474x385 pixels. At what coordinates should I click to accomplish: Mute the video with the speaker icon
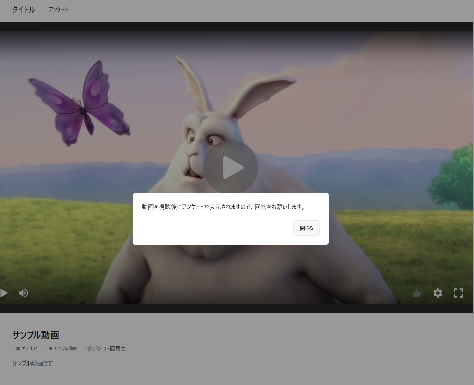tap(23, 293)
